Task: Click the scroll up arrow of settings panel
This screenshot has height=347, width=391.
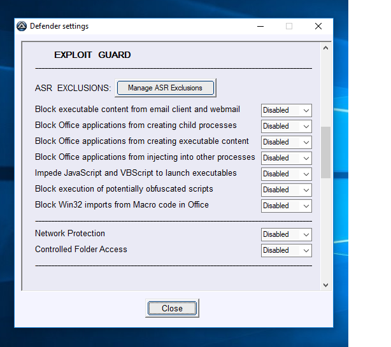Action: point(325,48)
